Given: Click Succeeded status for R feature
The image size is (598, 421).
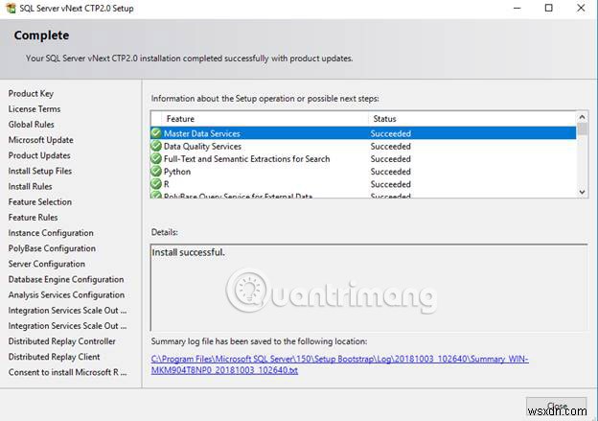Looking at the screenshot, I should coord(391,184).
